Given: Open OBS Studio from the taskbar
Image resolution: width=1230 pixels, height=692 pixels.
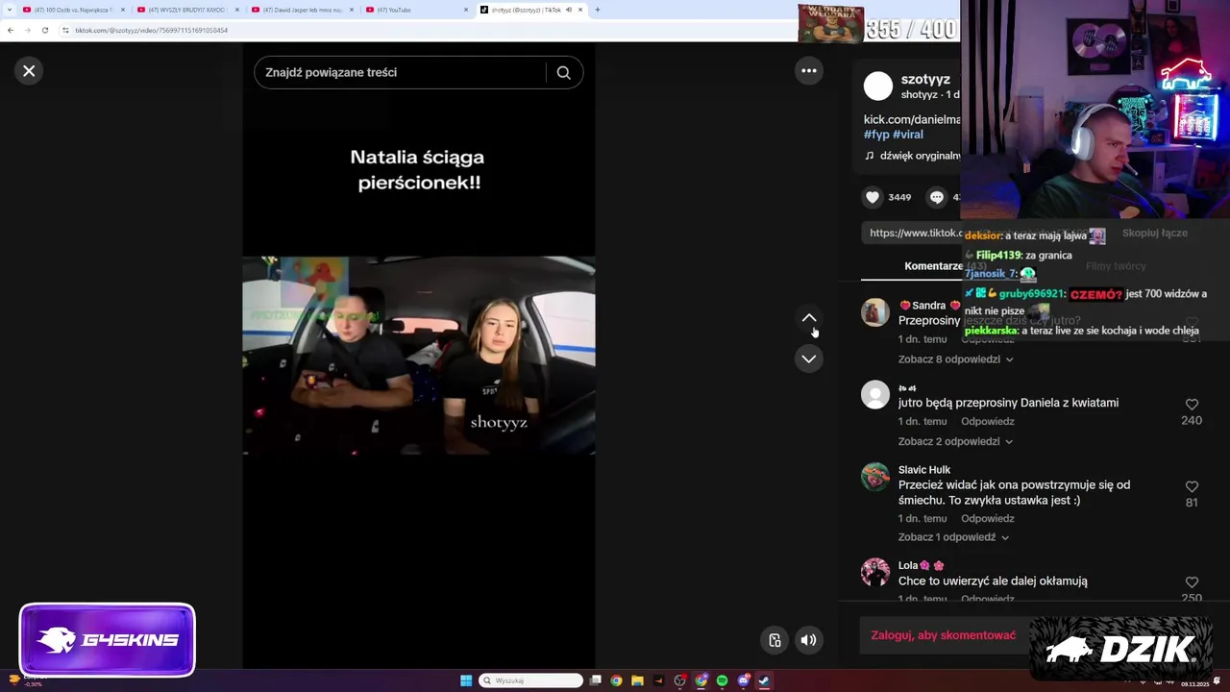Looking at the screenshot, I should (679, 680).
